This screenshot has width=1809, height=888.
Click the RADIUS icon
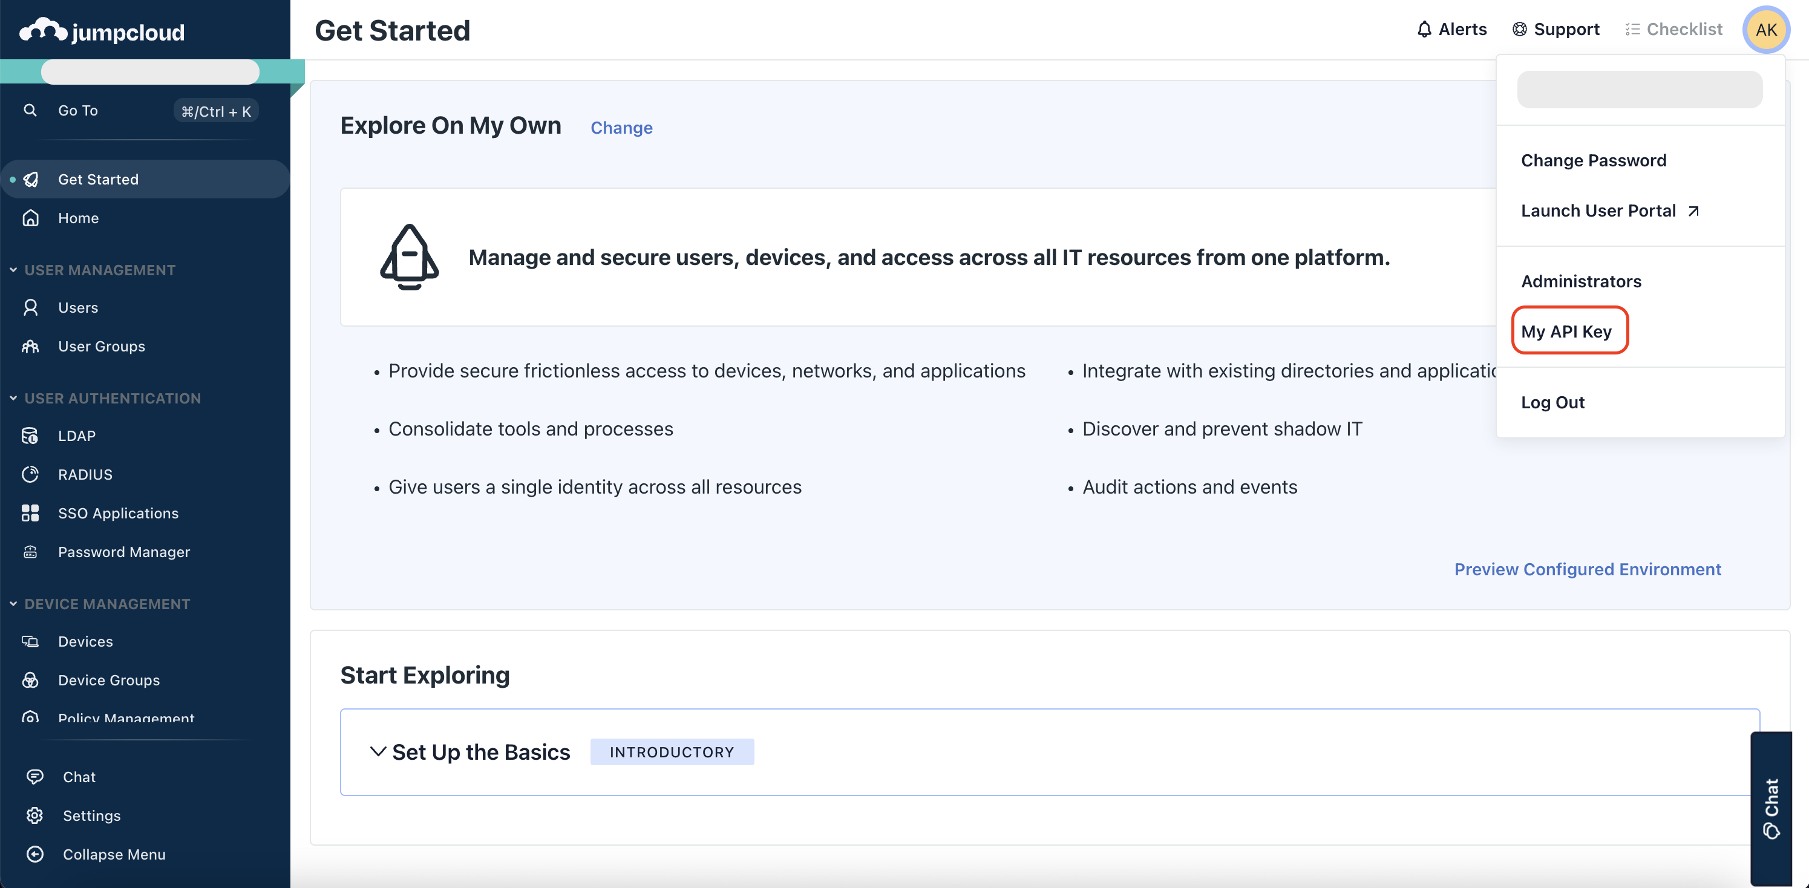click(x=30, y=474)
